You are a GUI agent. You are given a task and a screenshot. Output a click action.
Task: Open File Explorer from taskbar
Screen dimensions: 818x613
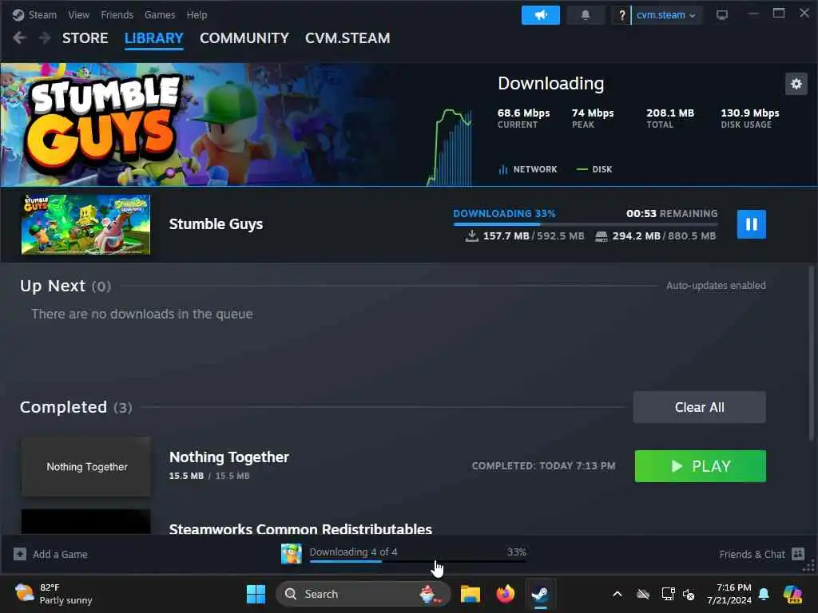pyautogui.click(x=470, y=594)
